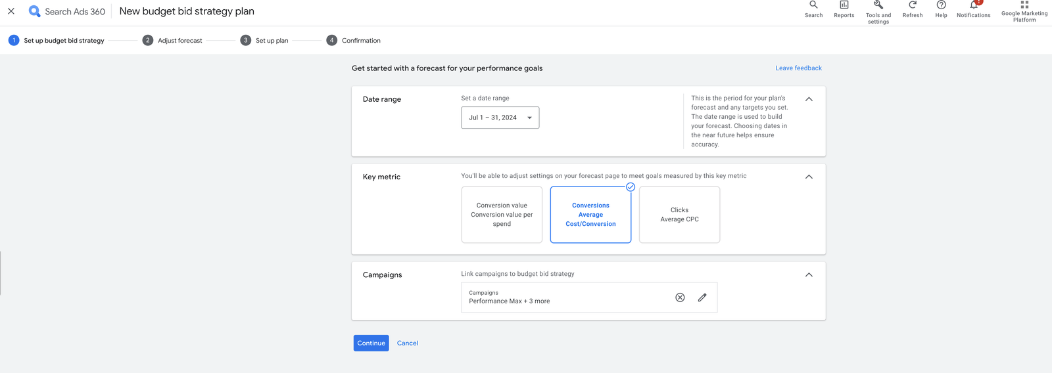This screenshot has width=1052, height=373.
Task: Select Conversions Average Cost/Conversion card
Action: 590,215
